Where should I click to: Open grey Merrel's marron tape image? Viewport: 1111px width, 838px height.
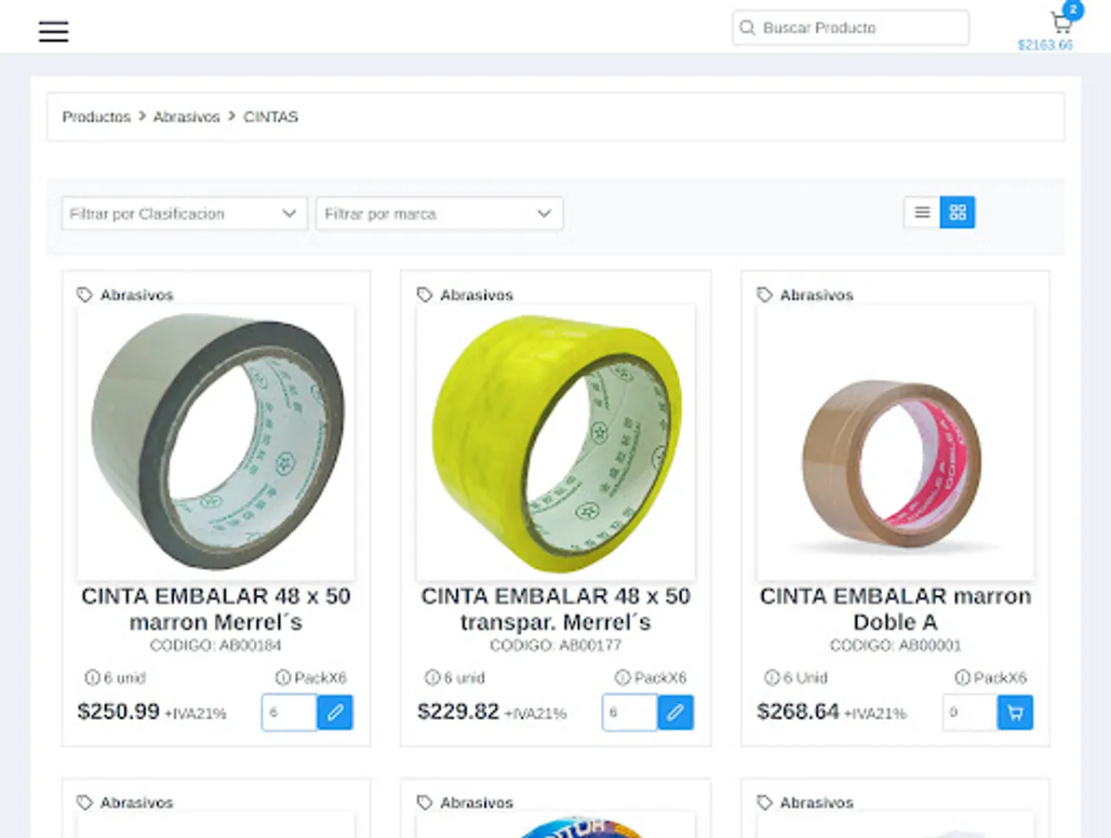click(x=216, y=442)
